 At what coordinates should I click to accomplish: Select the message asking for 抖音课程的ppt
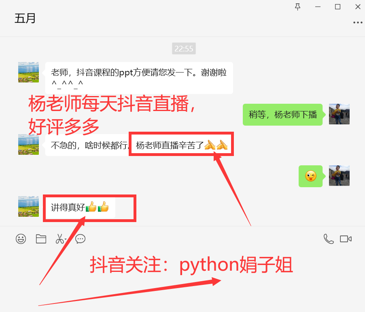(139, 78)
